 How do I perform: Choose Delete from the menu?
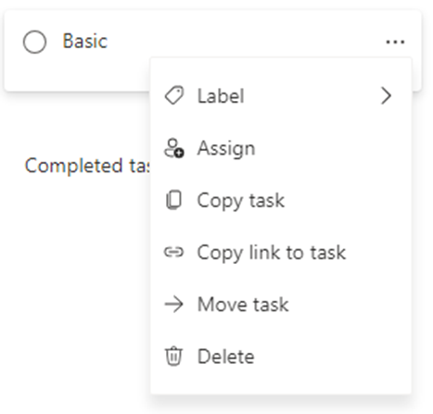[225, 357]
